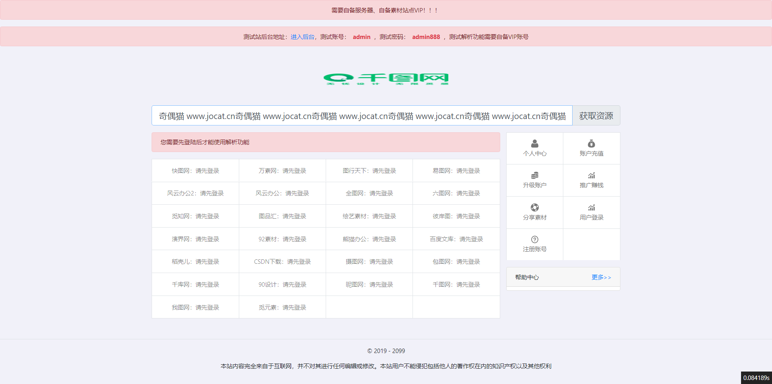This screenshot has width=772, height=384.
Task: Click 觅元素: 请先登录 cell
Action: (x=282, y=308)
